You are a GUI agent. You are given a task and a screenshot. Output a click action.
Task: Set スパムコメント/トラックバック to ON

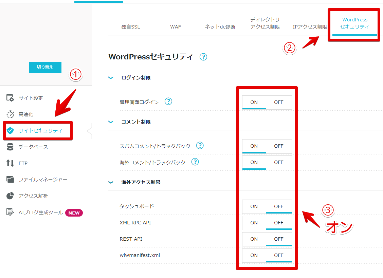click(254, 146)
